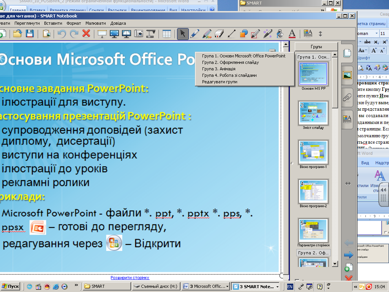The width and height of the screenshot is (389, 292).
Task: Choose Група 2. Оформлення слайду
Action: click(230, 62)
